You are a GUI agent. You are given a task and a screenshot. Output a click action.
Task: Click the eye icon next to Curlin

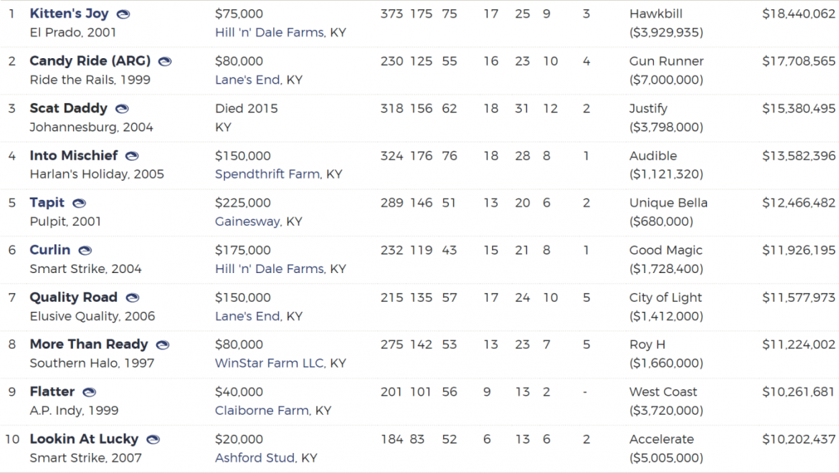85,250
